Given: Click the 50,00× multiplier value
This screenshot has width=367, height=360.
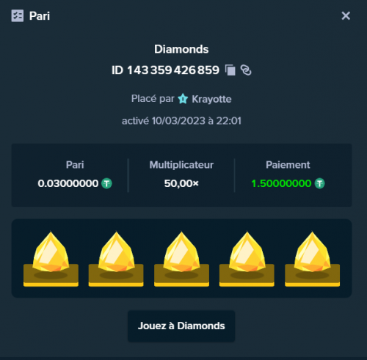Looking at the screenshot, I should [x=181, y=183].
